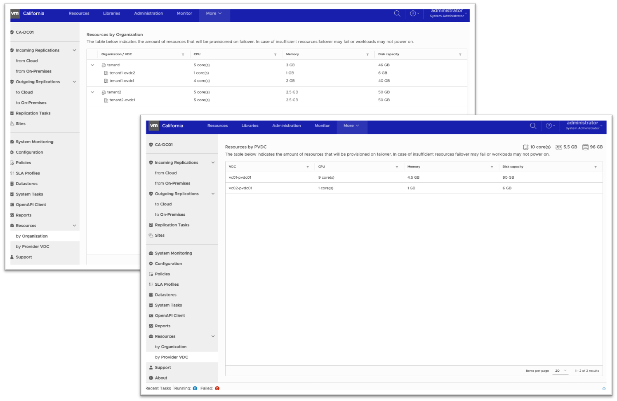Open Policies in the Resources by PVDC window sidebar

point(162,274)
